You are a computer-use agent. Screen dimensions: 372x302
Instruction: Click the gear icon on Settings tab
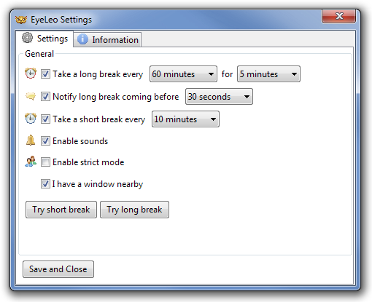(x=27, y=38)
